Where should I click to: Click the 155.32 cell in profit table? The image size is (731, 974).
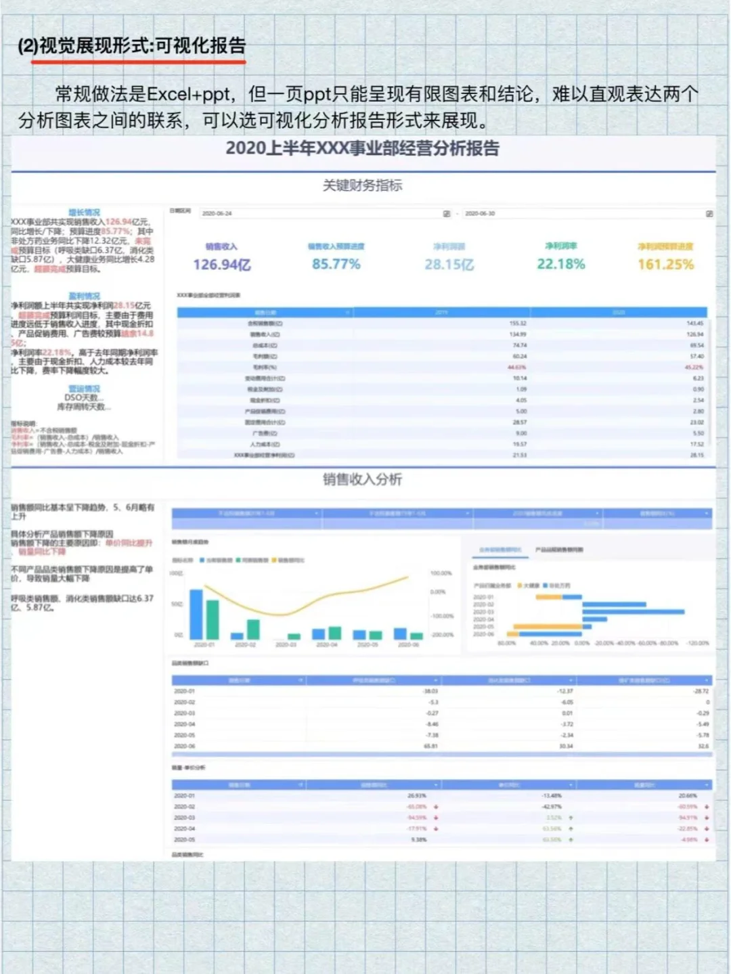click(x=518, y=324)
